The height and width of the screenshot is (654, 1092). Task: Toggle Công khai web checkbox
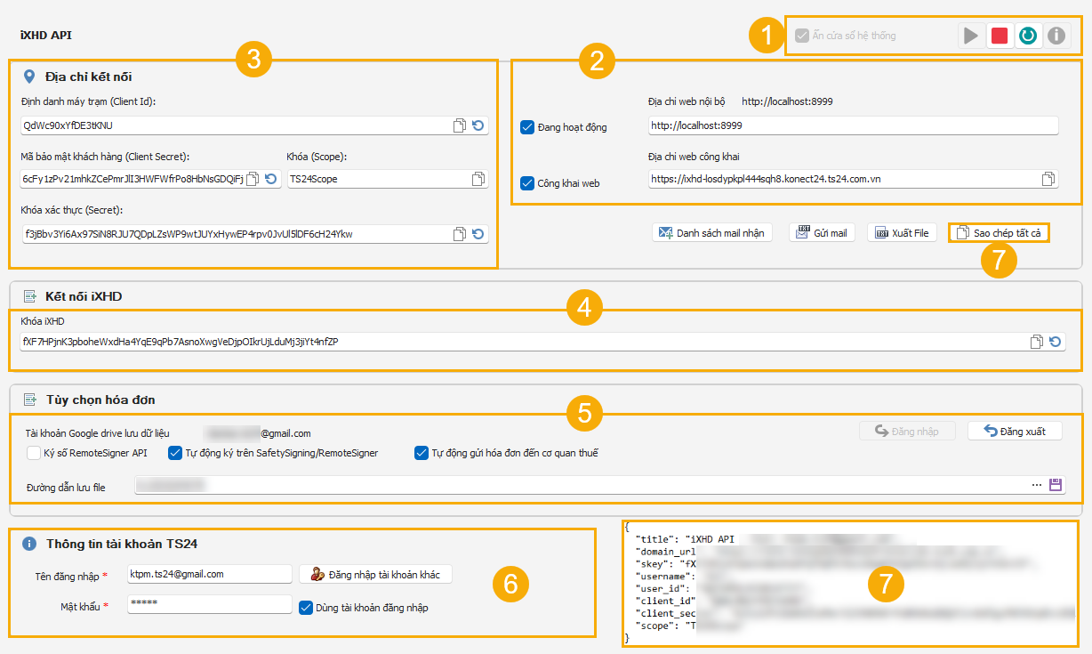[x=526, y=183]
